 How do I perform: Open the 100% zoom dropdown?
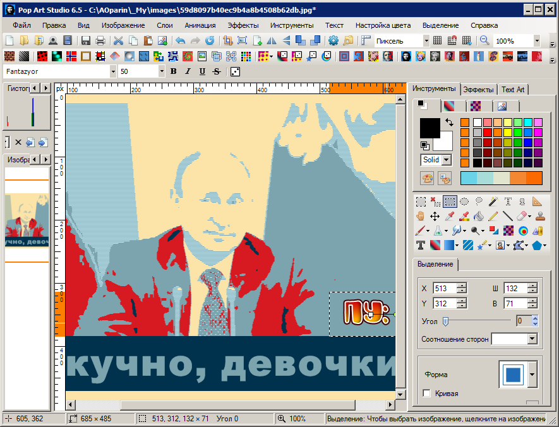coord(537,41)
